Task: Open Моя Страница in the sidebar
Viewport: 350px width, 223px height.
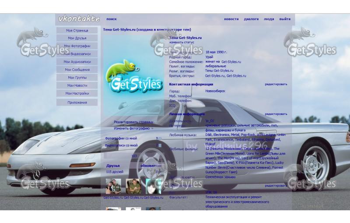Action: (x=77, y=30)
